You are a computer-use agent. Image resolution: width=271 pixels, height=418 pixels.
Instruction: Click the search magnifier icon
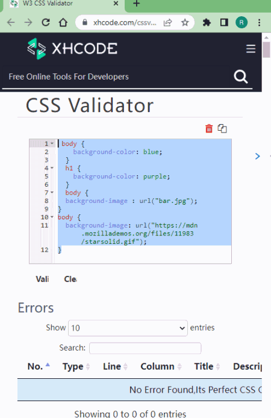(241, 76)
